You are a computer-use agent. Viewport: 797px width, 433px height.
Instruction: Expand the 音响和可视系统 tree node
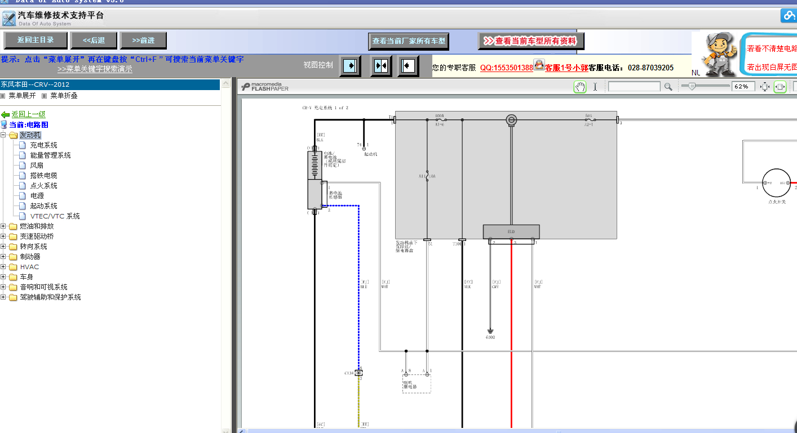[x=3, y=287]
